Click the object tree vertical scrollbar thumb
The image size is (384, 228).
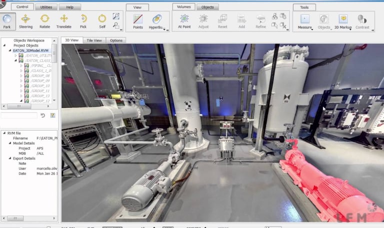(54, 53)
